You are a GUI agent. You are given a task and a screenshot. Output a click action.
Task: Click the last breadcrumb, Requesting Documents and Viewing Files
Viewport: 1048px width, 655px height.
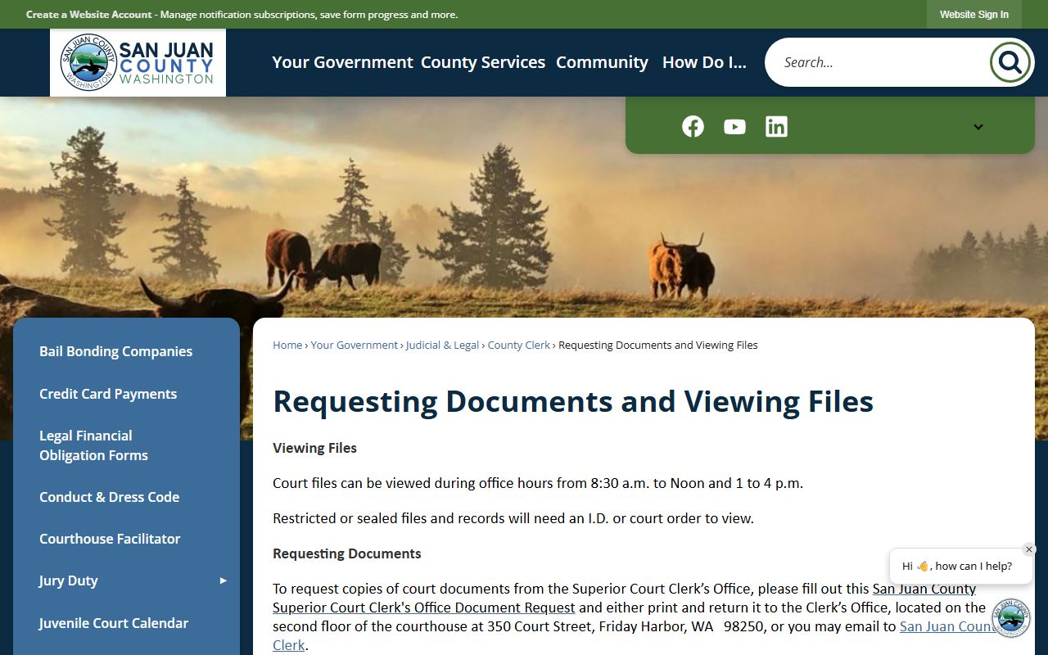tap(658, 345)
